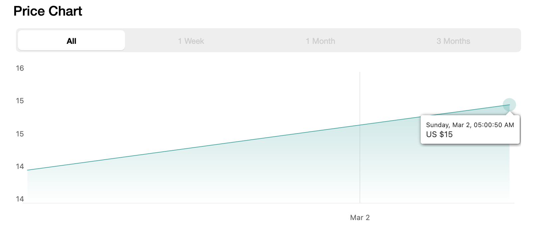Switch to the 1 Week tab
This screenshot has width=533, height=239.
191,41
